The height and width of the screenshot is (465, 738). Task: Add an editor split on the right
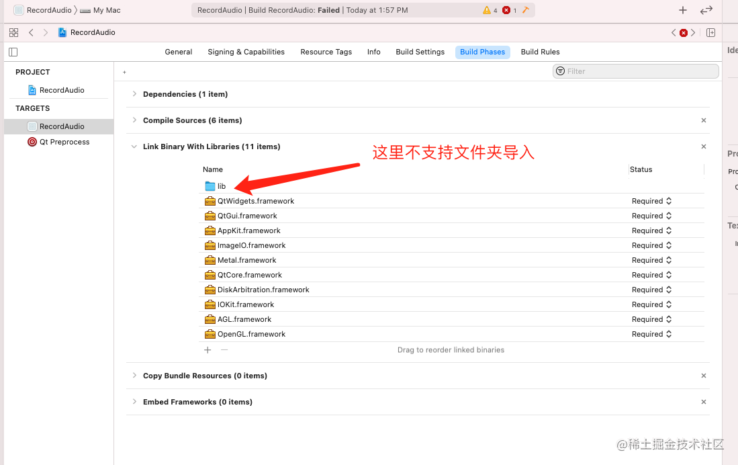coord(710,32)
